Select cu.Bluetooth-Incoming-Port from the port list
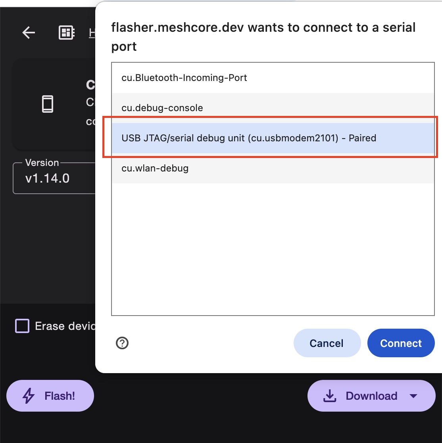The width and height of the screenshot is (442, 443). [184, 78]
